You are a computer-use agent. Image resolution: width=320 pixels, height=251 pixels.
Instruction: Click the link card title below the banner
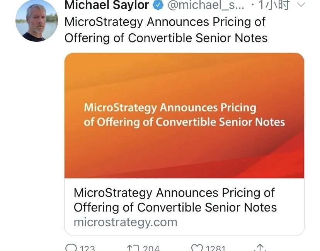[175, 200]
